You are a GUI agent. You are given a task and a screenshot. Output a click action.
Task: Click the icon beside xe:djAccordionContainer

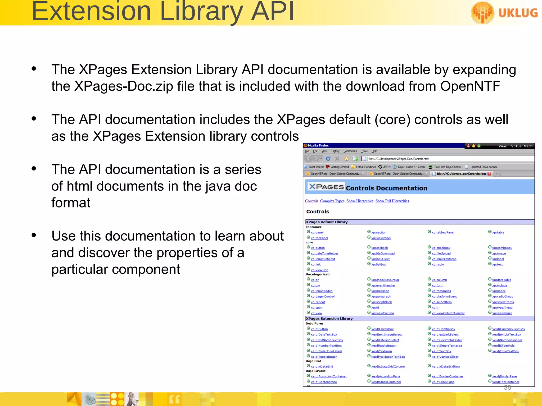click(308, 376)
